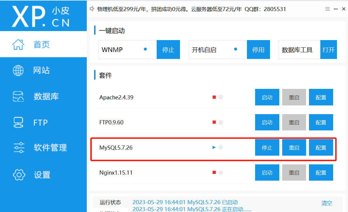The height and width of the screenshot is (212, 348).
Task: Select the MySQL5.7.26 name text
Action: click(x=116, y=148)
